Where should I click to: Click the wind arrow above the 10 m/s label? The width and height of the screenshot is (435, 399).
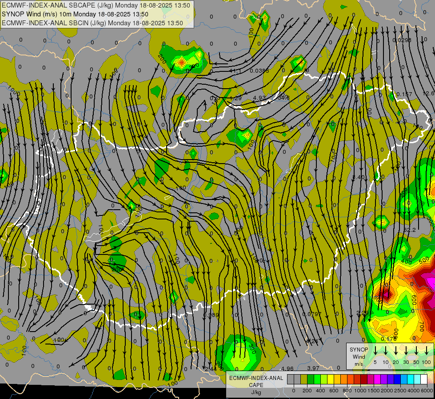click(x=386, y=350)
